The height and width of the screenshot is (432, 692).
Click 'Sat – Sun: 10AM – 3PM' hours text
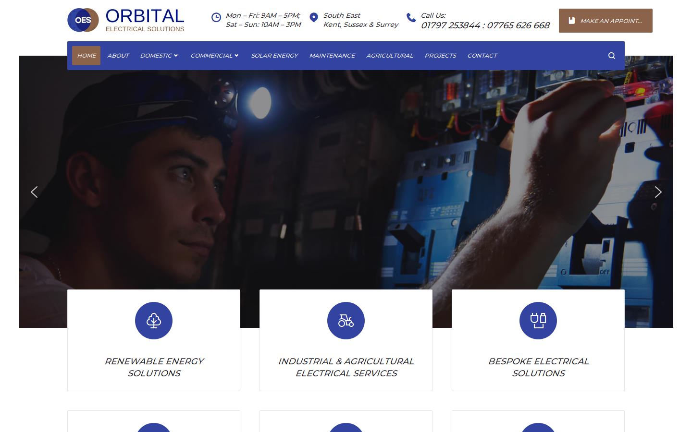click(x=263, y=24)
